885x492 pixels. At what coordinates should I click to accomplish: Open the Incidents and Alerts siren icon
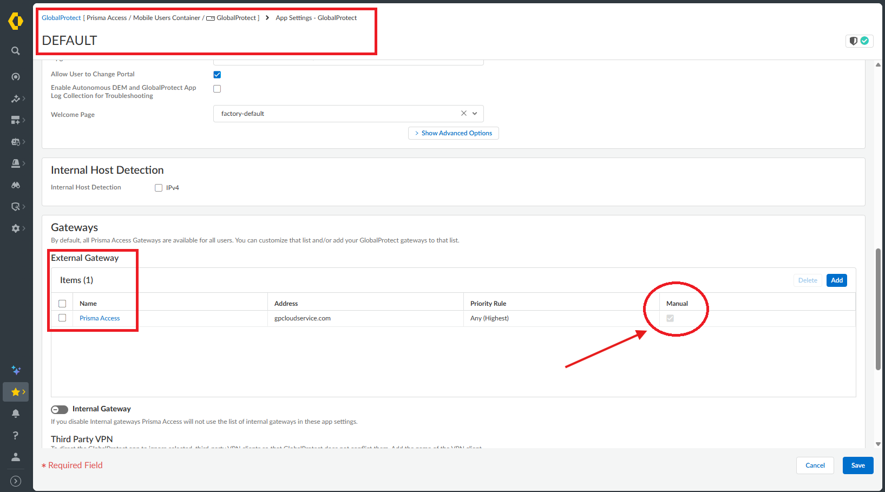(x=15, y=163)
